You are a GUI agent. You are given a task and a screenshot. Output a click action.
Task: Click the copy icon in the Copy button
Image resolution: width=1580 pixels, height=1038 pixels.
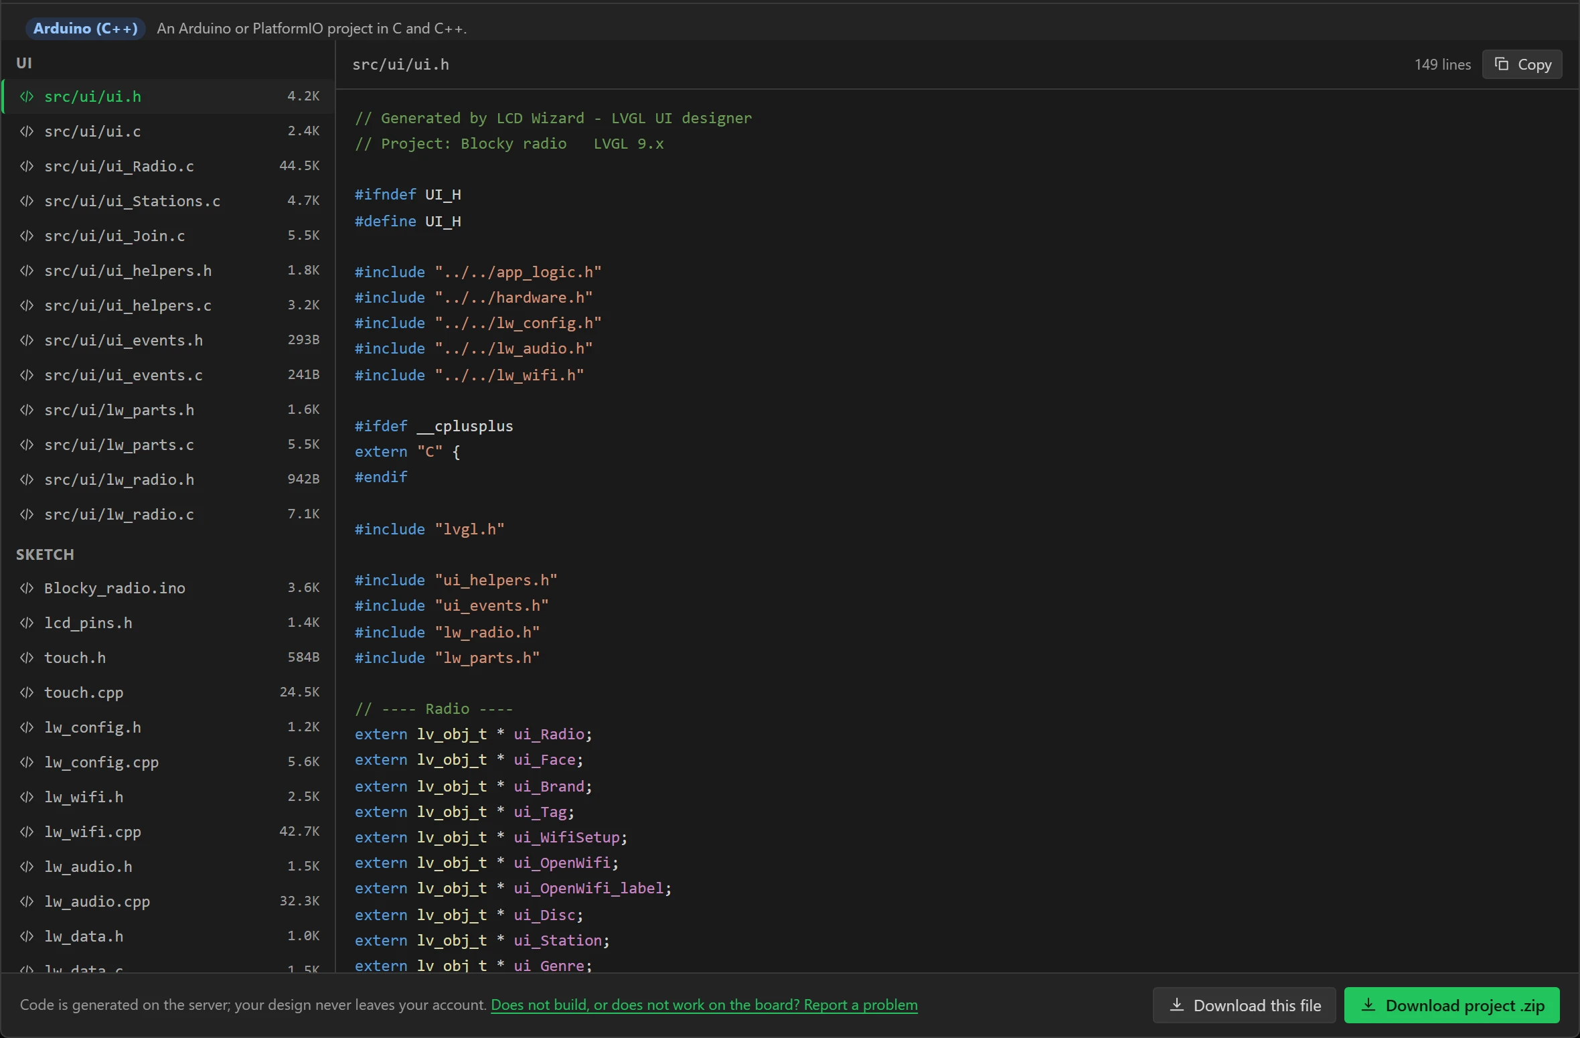(1502, 64)
